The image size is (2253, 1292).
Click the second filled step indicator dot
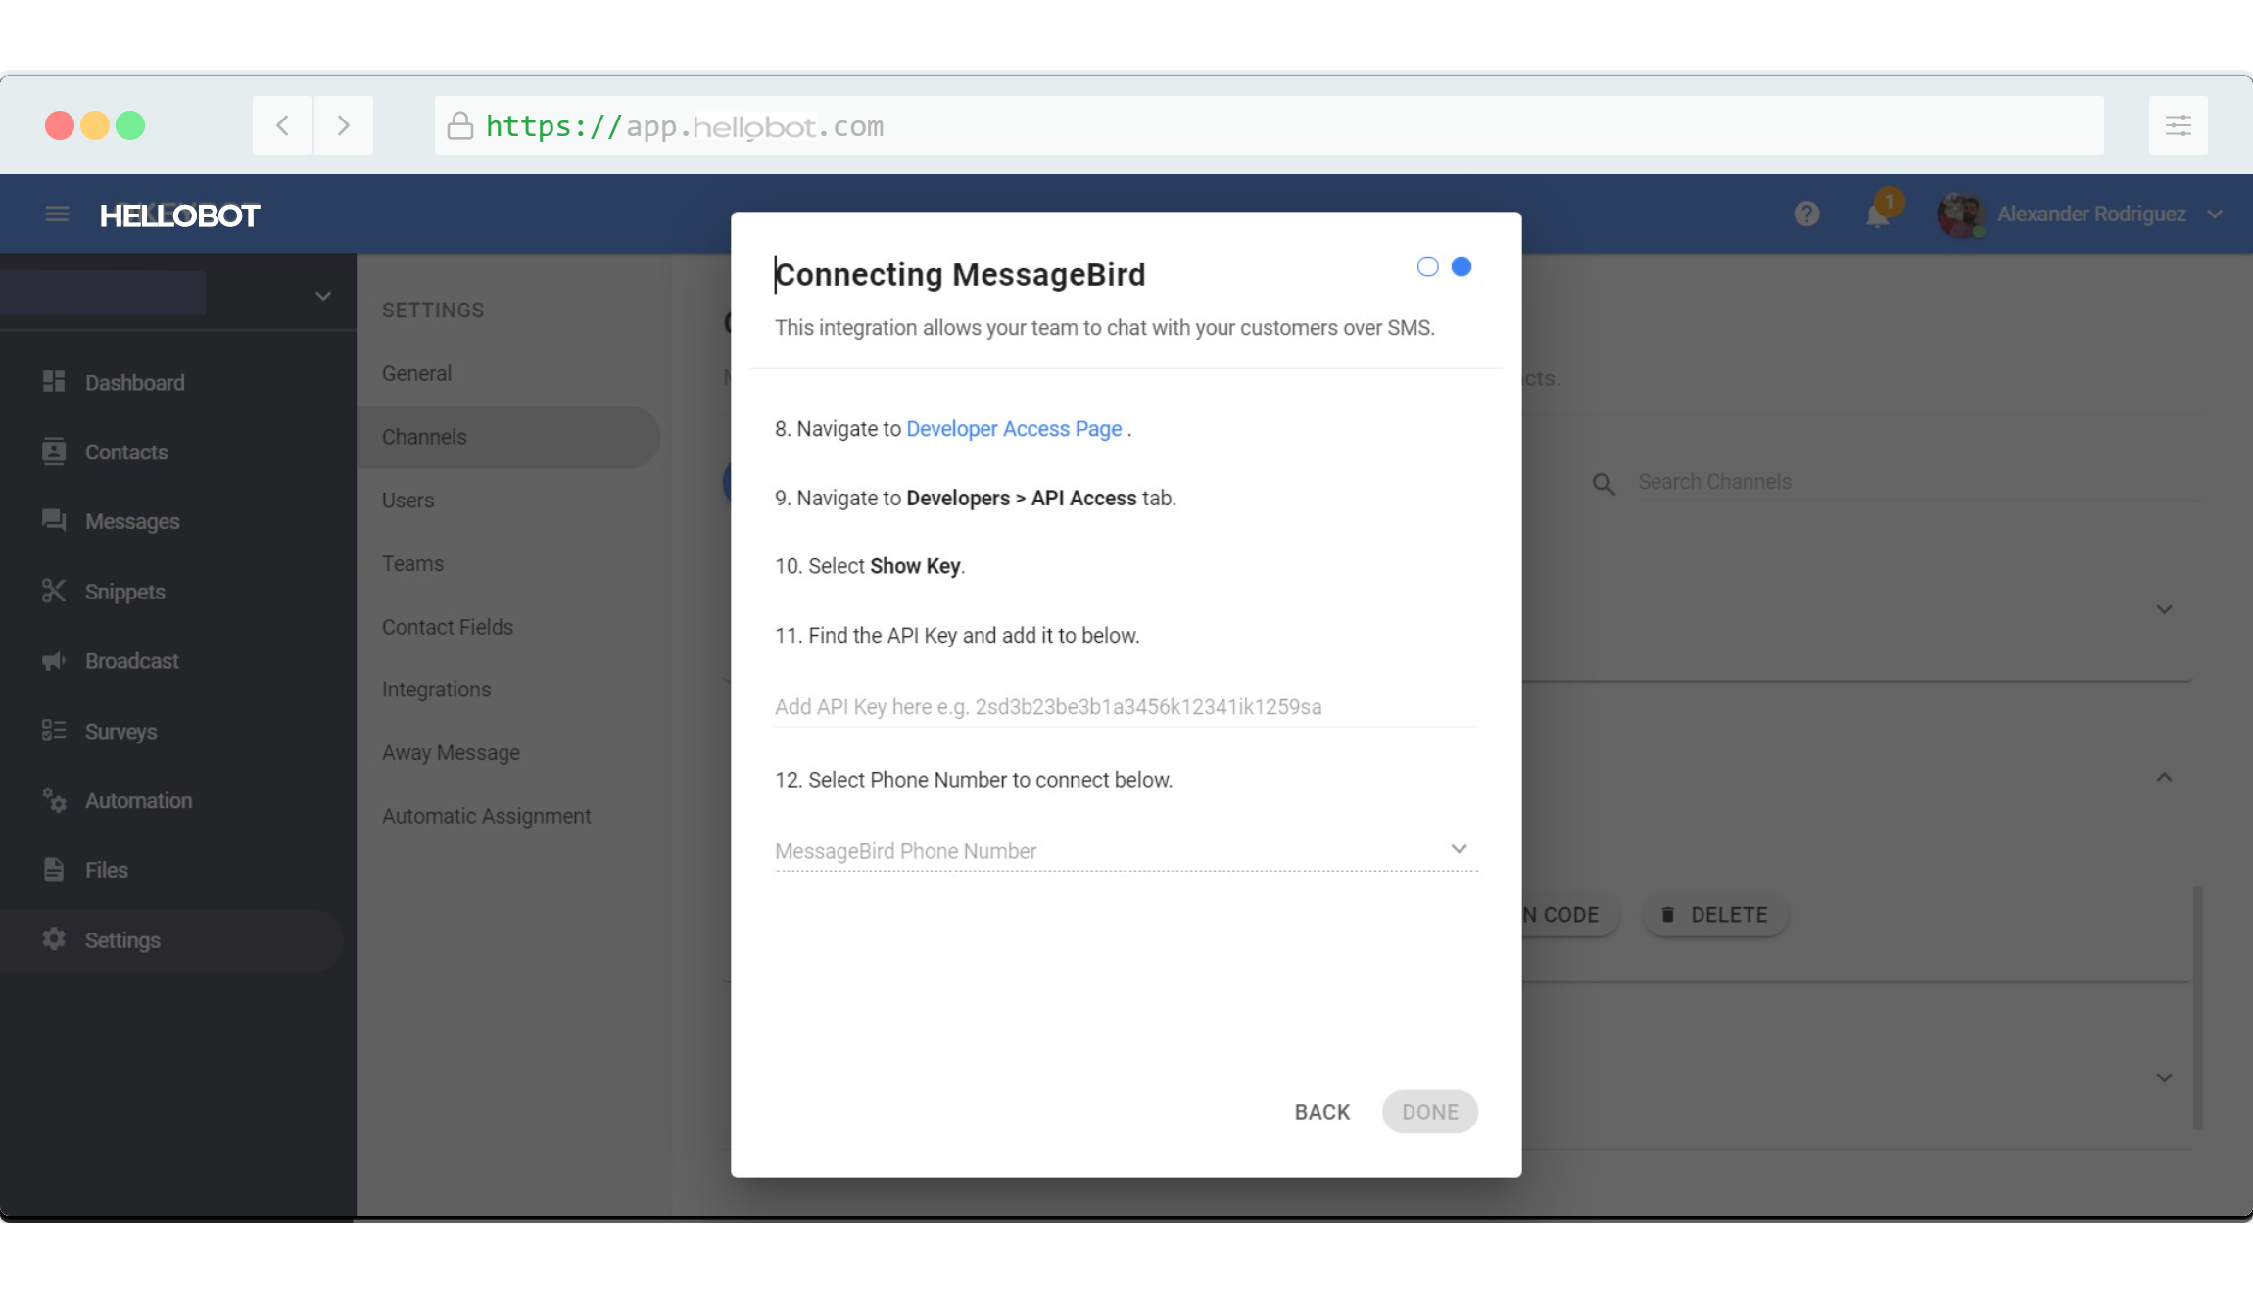pos(1461,266)
